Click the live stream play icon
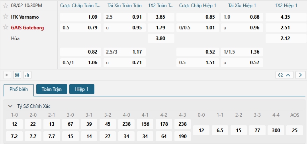307x144 pixels. pos(7,75)
